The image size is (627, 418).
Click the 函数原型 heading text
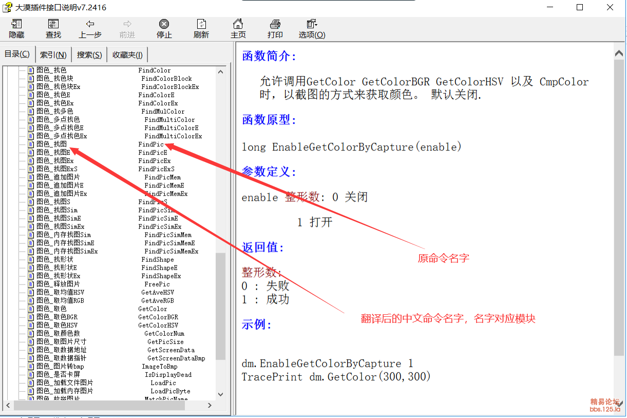coord(269,120)
